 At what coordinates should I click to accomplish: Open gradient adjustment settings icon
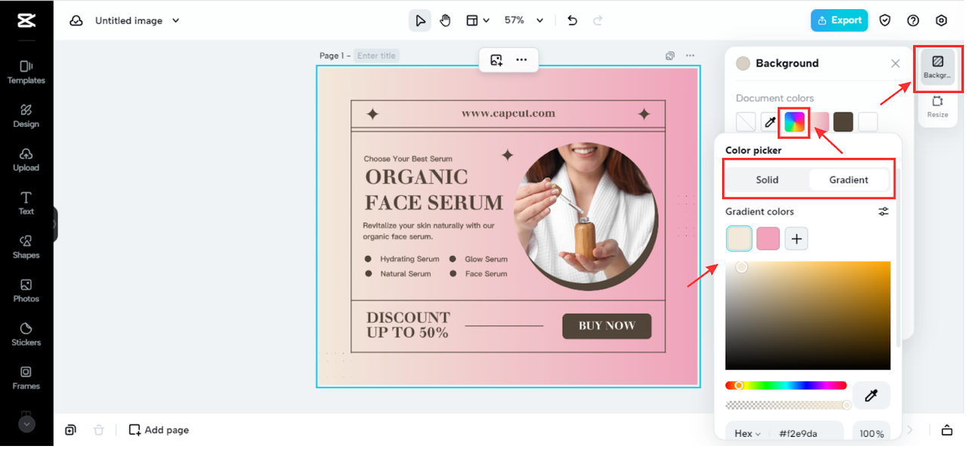[883, 212]
